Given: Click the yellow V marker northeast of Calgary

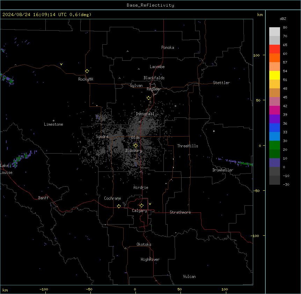Looking at the screenshot, I should click(x=150, y=204).
